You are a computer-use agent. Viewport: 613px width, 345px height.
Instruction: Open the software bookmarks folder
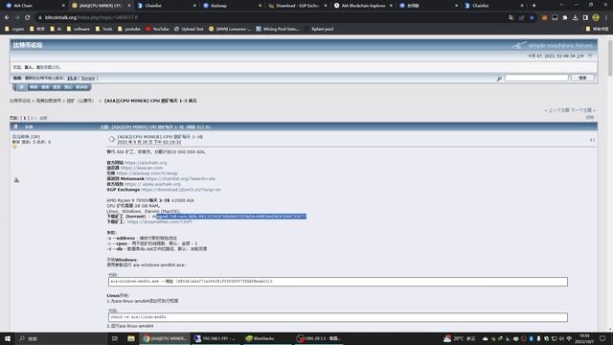(79, 29)
